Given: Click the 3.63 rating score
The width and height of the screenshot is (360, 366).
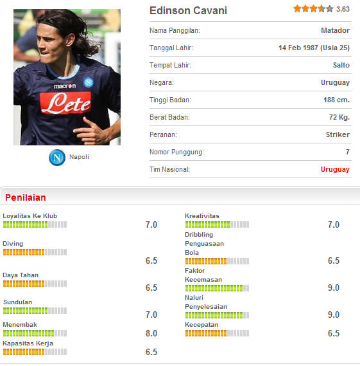Looking at the screenshot, I should pos(343,9).
